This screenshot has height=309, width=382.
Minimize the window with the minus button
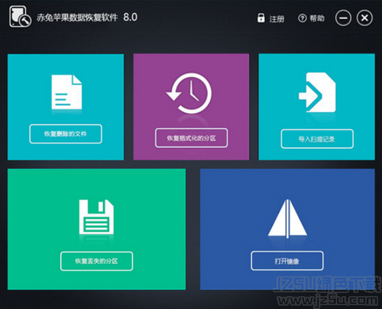[x=343, y=18]
